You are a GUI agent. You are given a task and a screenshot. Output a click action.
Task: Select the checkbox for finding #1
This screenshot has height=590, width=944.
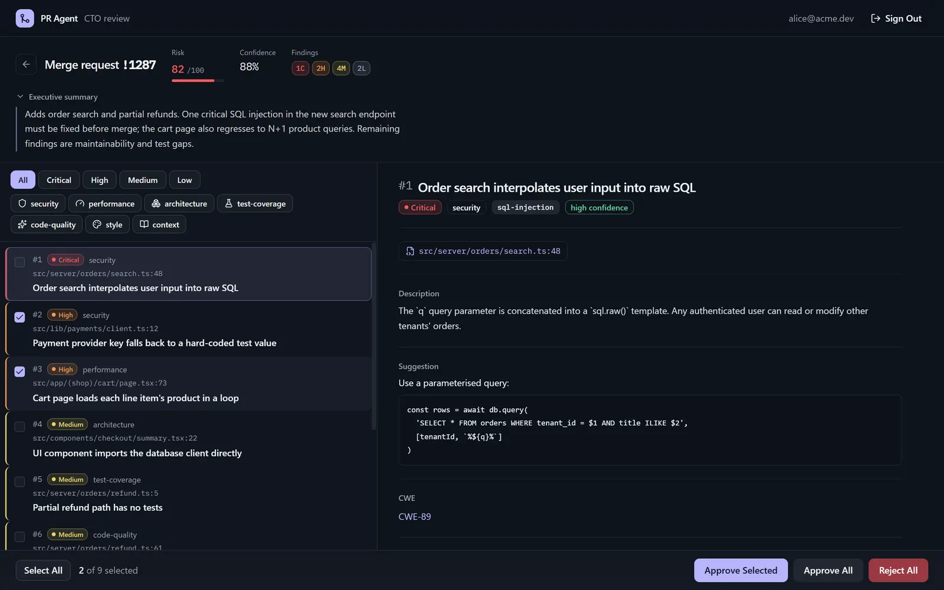click(19, 262)
